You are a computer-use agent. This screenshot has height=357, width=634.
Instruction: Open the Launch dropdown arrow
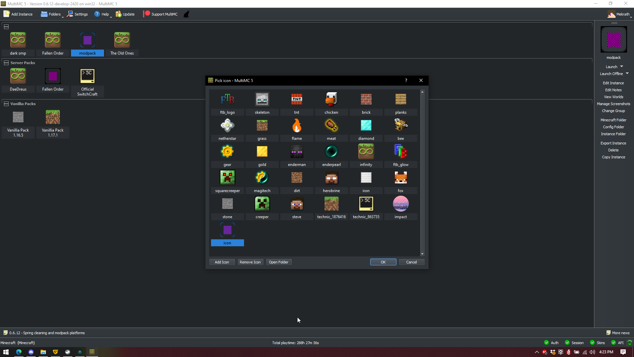click(x=621, y=66)
